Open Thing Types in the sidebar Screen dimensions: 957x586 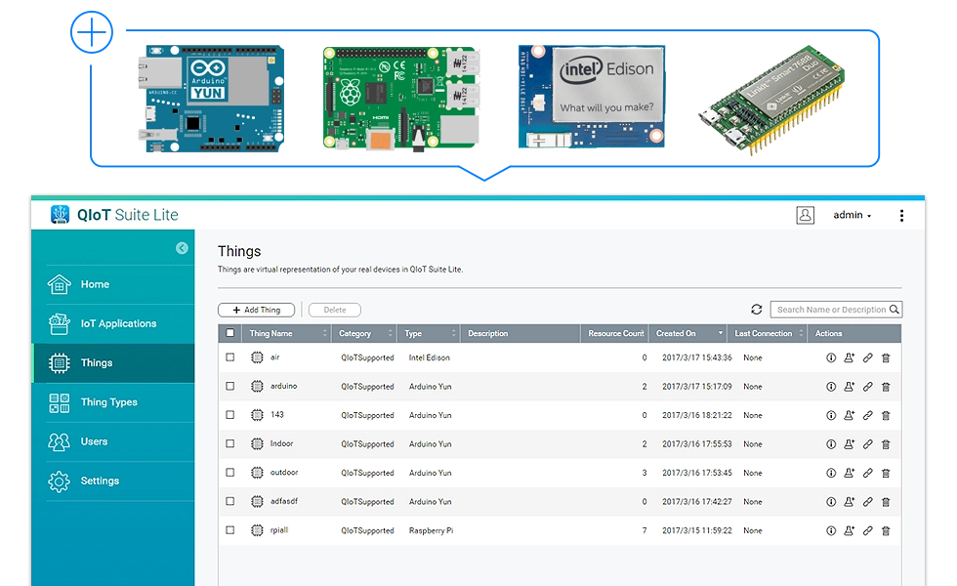pyautogui.click(x=115, y=402)
